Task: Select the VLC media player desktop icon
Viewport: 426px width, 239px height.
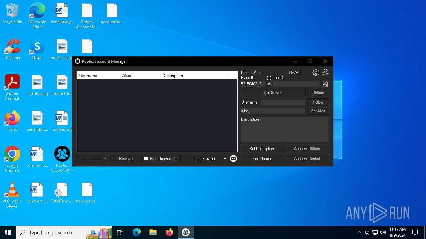Action: pos(12,195)
